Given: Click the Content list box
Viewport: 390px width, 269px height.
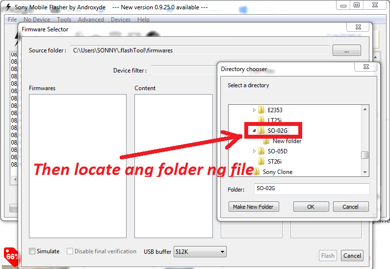Looking at the screenshot, I should point(174,166).
